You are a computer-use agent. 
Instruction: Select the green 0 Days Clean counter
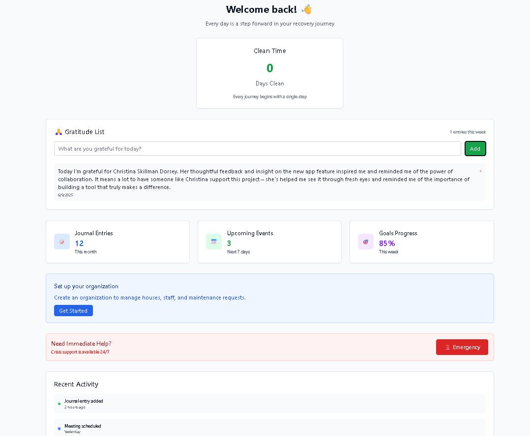click(x=269, y=68)
